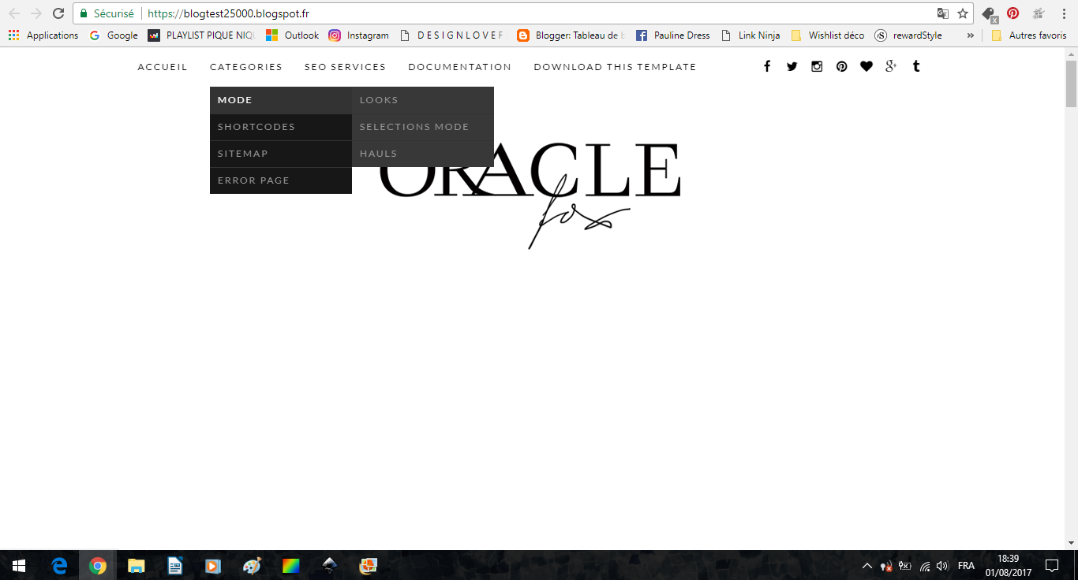Open the Pinterest social icon in header

click(842, 67)
